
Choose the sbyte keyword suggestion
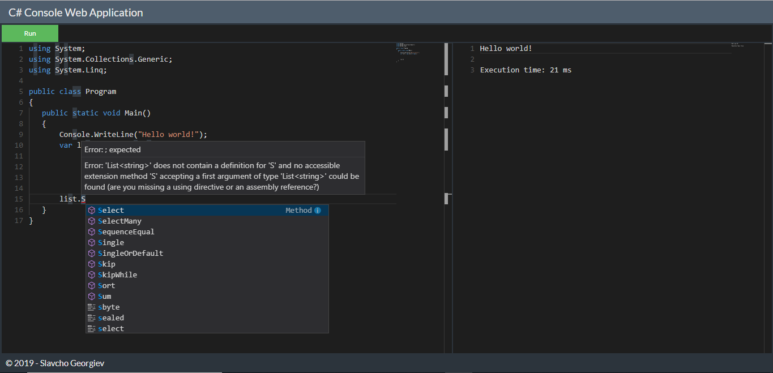coord(207,307)
